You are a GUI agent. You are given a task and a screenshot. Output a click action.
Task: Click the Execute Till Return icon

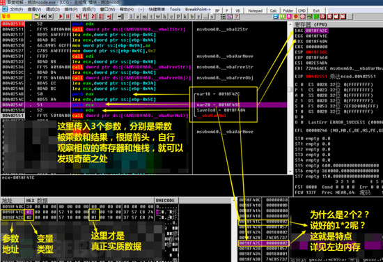[x=109, y=17]
